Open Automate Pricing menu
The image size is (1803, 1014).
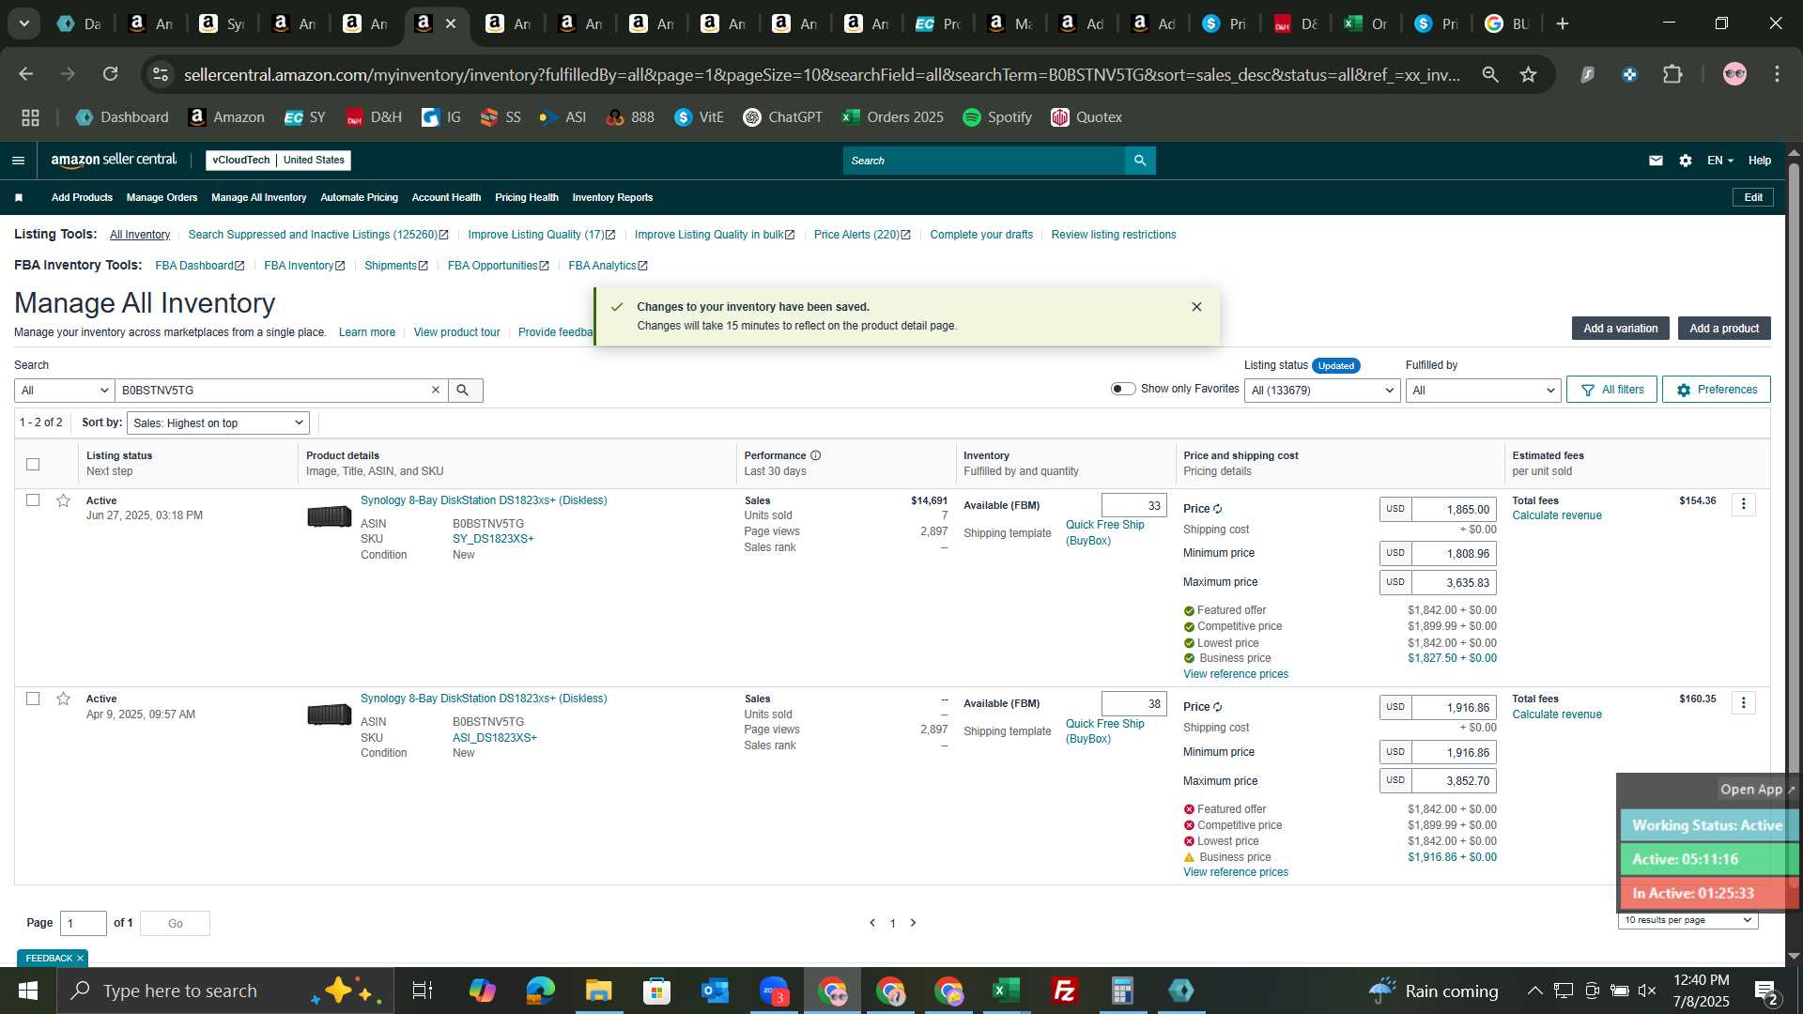coord(359,197)
